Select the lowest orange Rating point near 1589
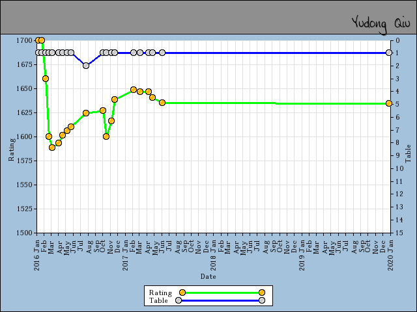Viewport: 417px width, 312px height. point(52,148)
